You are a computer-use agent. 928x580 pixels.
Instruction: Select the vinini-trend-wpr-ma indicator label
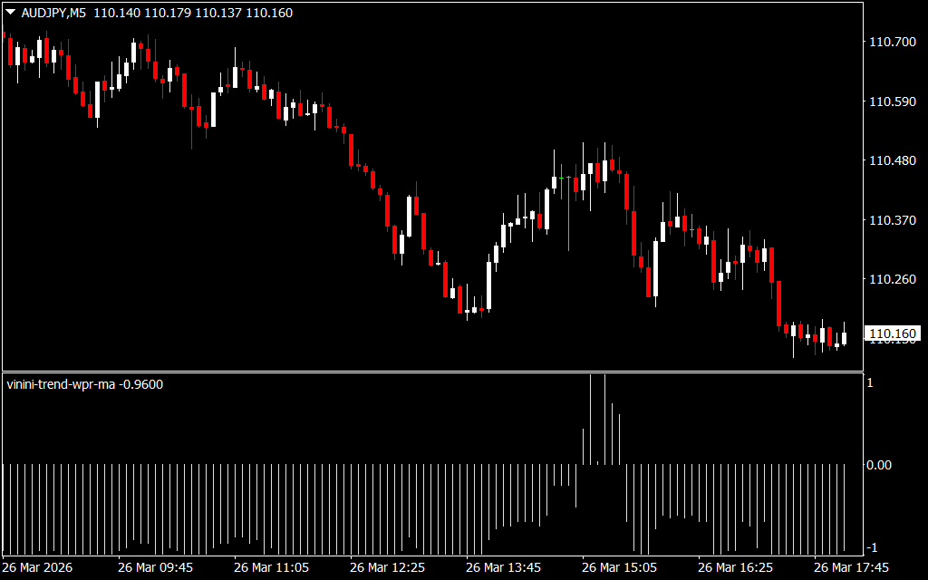(x=61, y=384)
